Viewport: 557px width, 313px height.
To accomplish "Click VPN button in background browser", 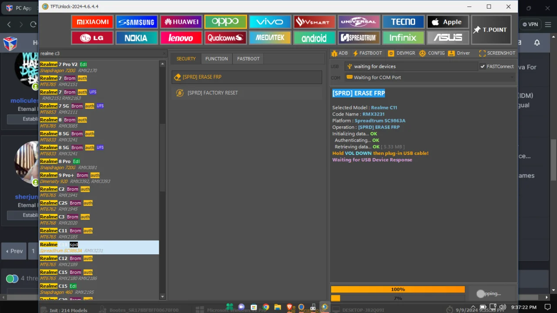I will (x=530, y=24).
